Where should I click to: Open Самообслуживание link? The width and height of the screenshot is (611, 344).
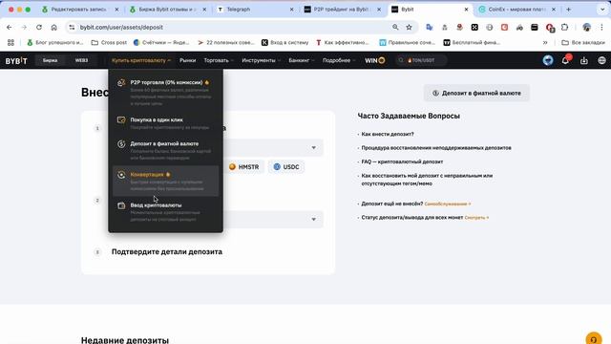tap(448, 204)
